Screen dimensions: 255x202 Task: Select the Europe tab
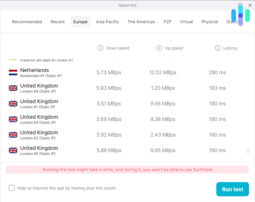[x=80, y=22]
